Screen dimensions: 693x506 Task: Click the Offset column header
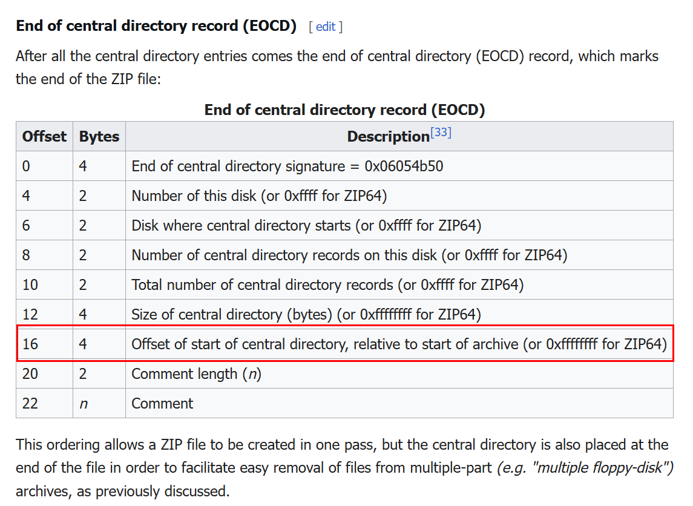coord(44,137)
